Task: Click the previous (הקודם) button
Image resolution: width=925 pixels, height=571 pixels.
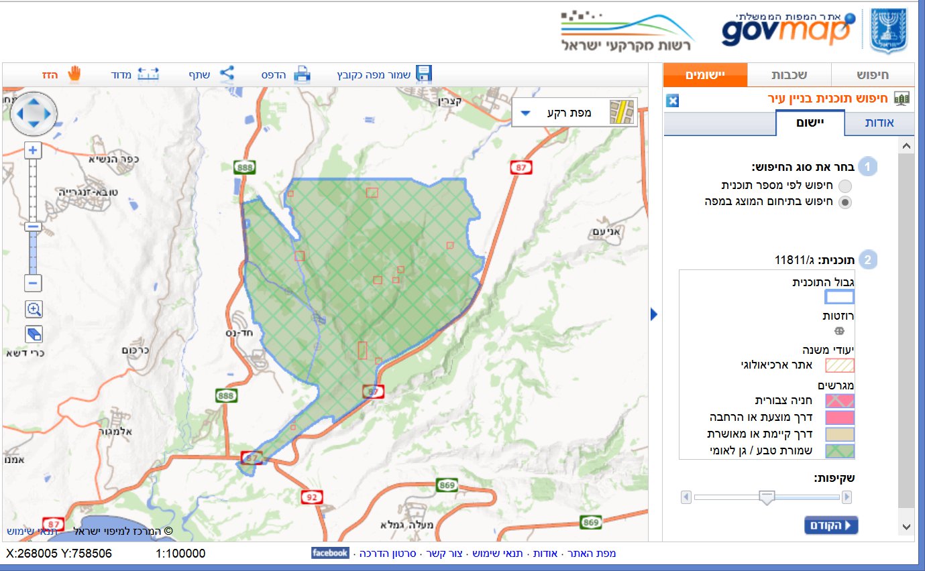Action: click(x=831, y=525)
